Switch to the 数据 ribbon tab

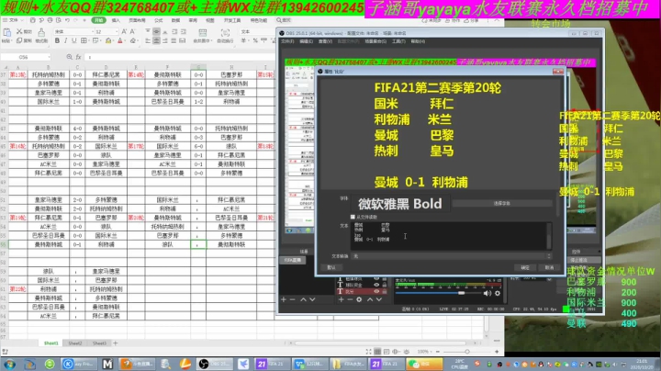click(175, 20)
